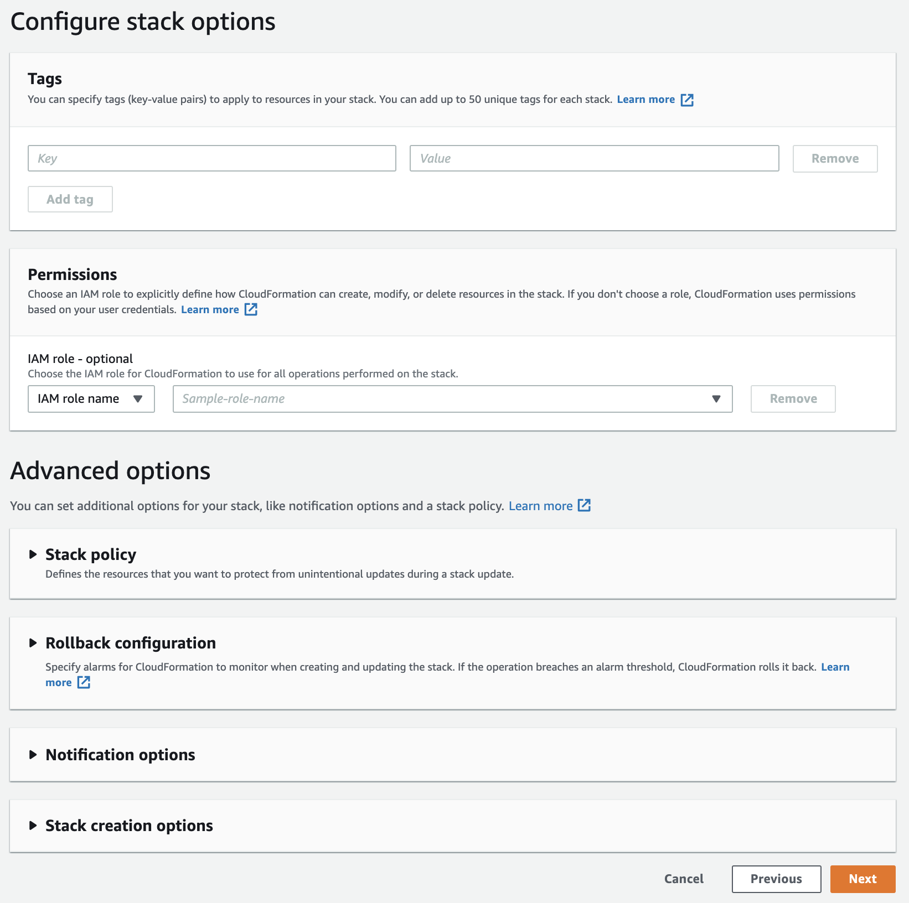Image resolution: width=909 pixels, height=903 pixels.
Task: Click Remove button next to tag fields
Action: 835,159
